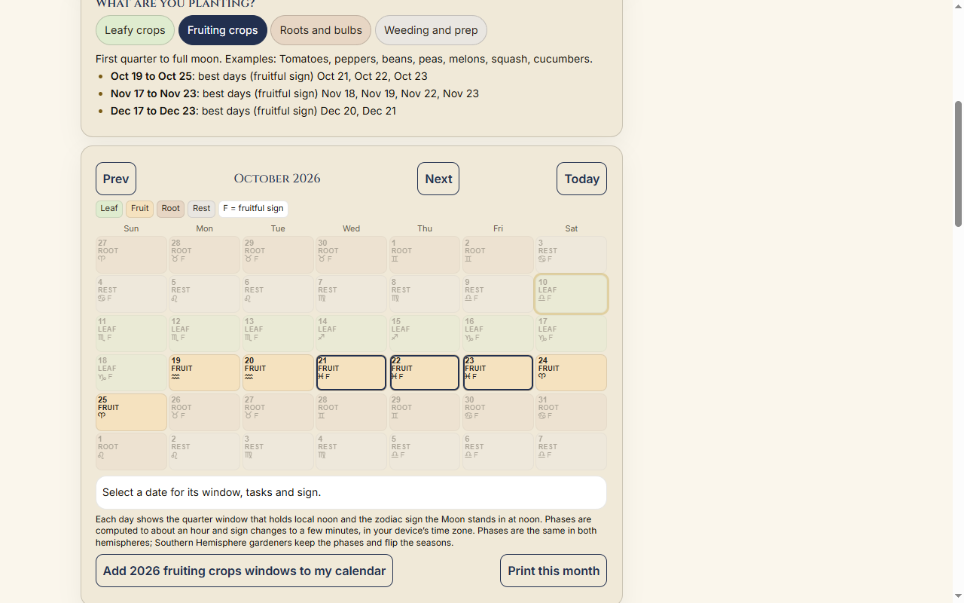This screenshot has height=603, width=964.
Task: Print this month
Action: tap(554, 571)
